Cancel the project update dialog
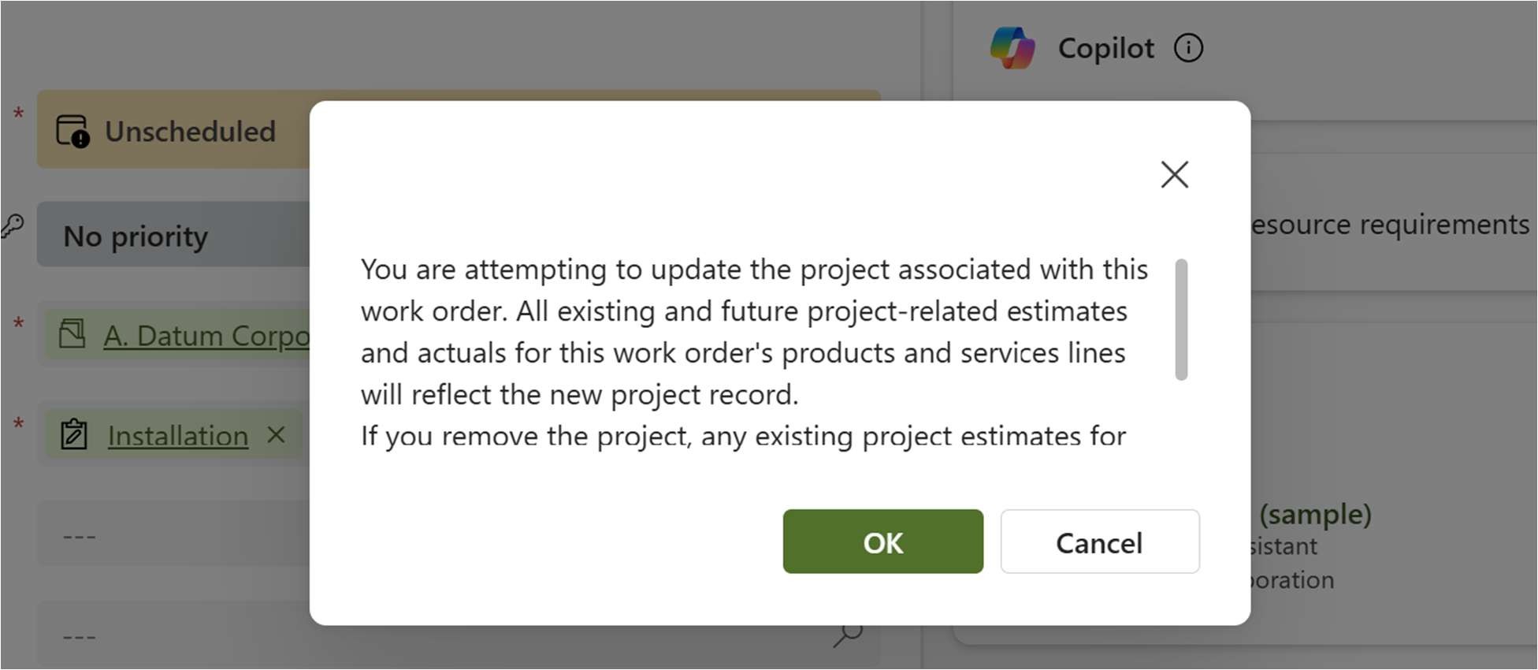 [x=1099, y=542]
